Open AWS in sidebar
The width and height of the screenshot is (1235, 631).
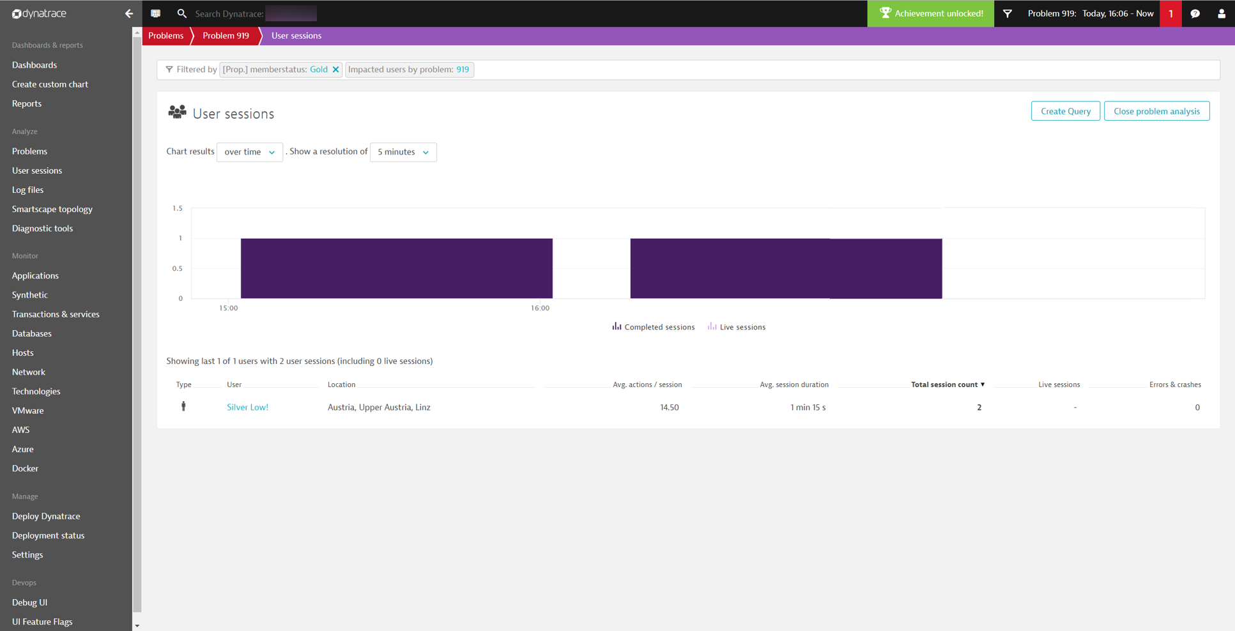point(21,430)
